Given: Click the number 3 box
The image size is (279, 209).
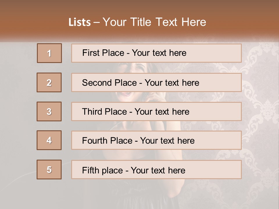Looking at the screenshot, I should (49, 111).
